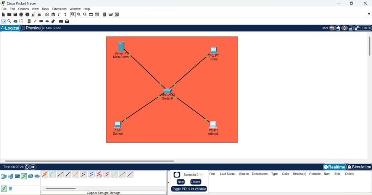The height and width of the screenshot is (195, 372).
Task: Paste using the Paste icon
Action: tap(53, 15)
